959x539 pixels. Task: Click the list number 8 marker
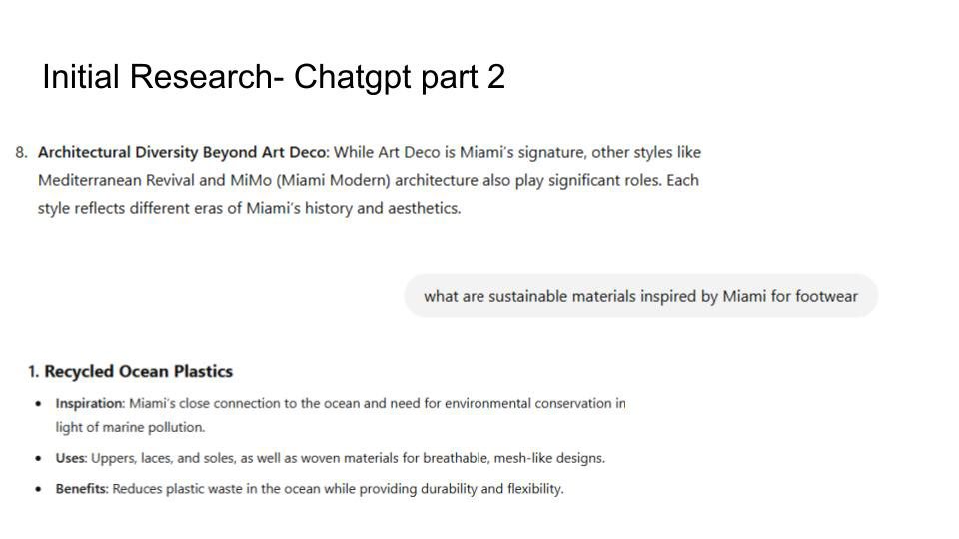click(x=21, y=152)
